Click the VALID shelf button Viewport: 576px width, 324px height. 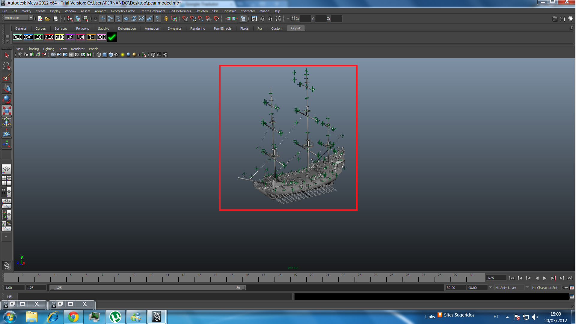[18, 37]
